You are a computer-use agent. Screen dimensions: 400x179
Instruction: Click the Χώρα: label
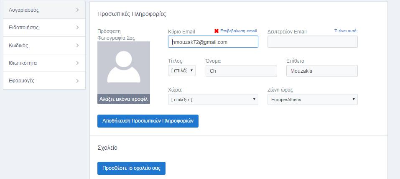pos(175,90)
